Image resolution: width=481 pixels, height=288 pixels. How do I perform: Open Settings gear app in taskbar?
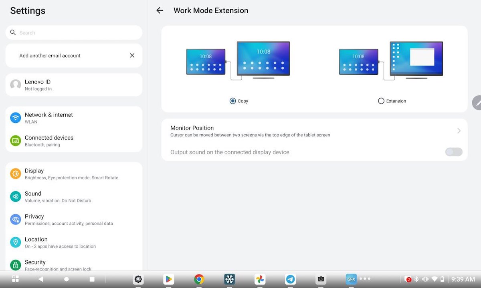138,279
